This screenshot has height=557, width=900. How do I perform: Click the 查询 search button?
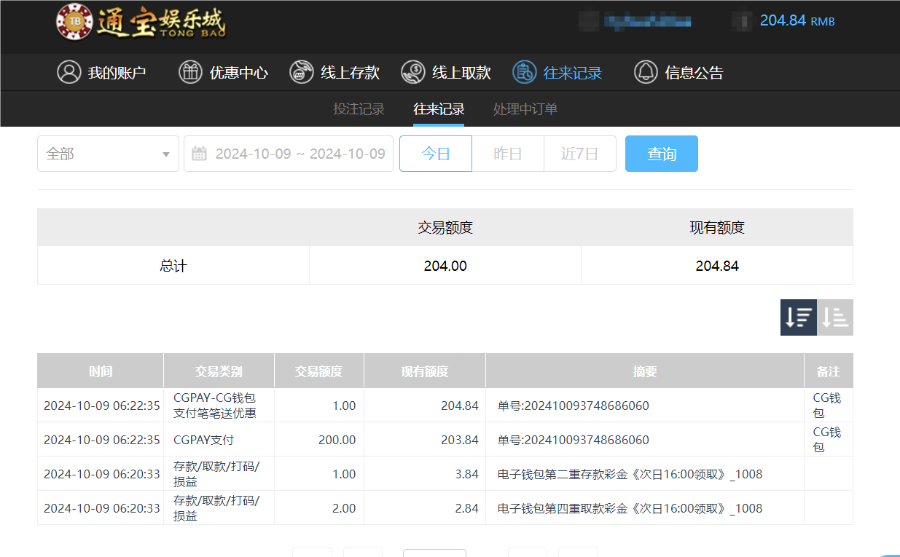[661, 153]
